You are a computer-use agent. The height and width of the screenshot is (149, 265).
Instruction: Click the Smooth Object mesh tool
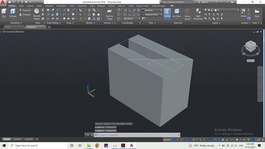pos(36,14)
